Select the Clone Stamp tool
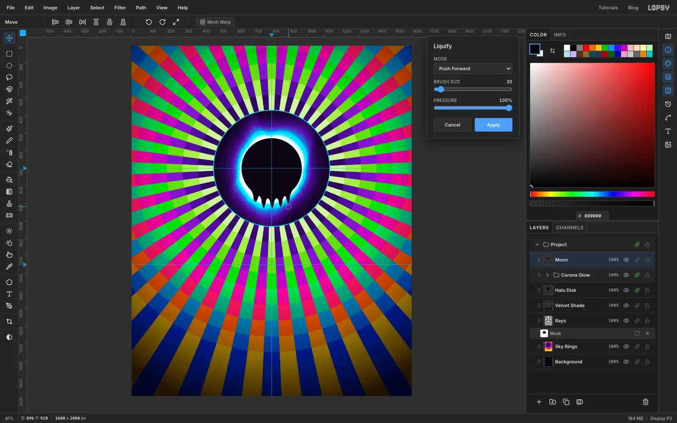 tap(9, 203)
